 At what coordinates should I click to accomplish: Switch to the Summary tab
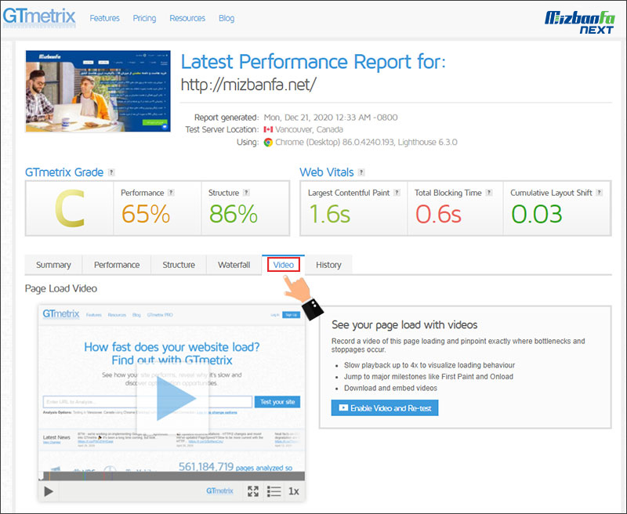pyautogui.click(x=53, y=265)
